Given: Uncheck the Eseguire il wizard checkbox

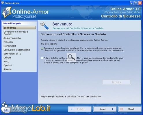Looking at the screenshot, I should [x=42, y=48].
